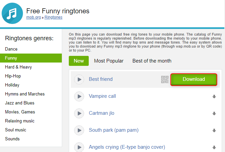Switch to Best of the month tab
Image resolution: width=225 pixels, height=152 pixels.
tap(152, 61)
